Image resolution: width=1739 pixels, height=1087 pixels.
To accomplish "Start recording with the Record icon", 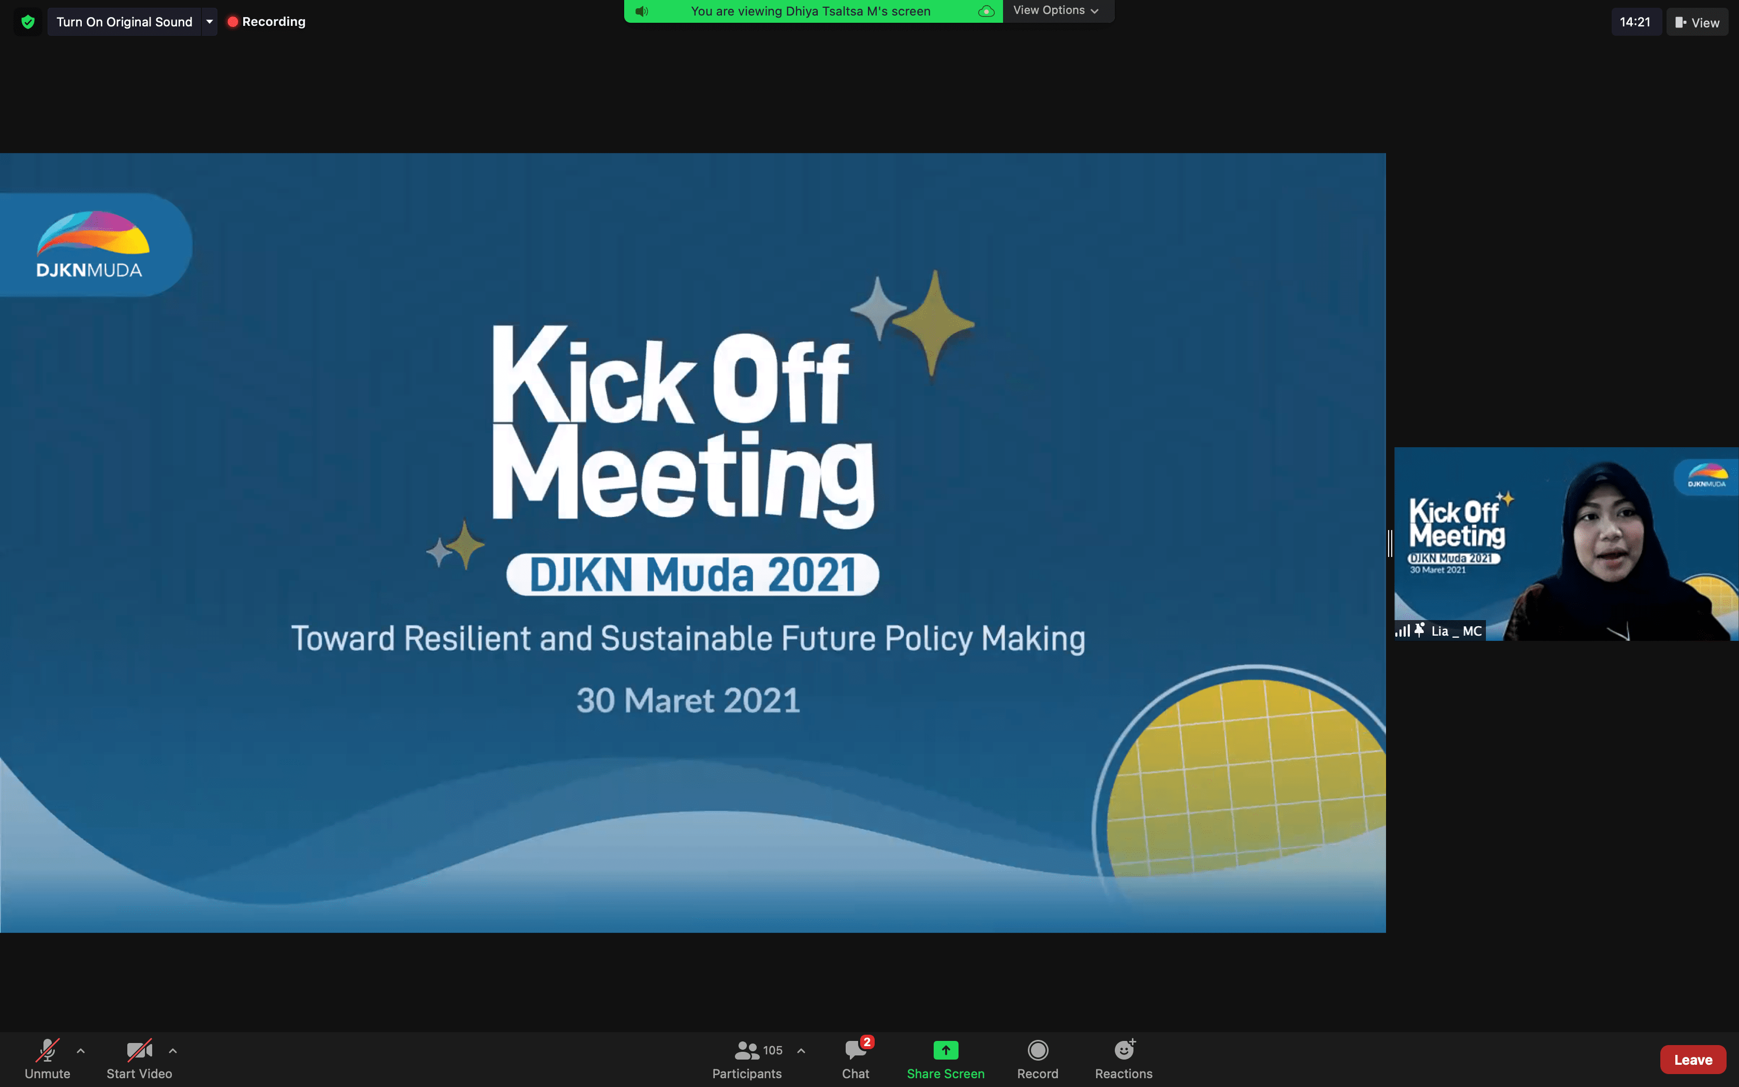I will point(1037,1050).
